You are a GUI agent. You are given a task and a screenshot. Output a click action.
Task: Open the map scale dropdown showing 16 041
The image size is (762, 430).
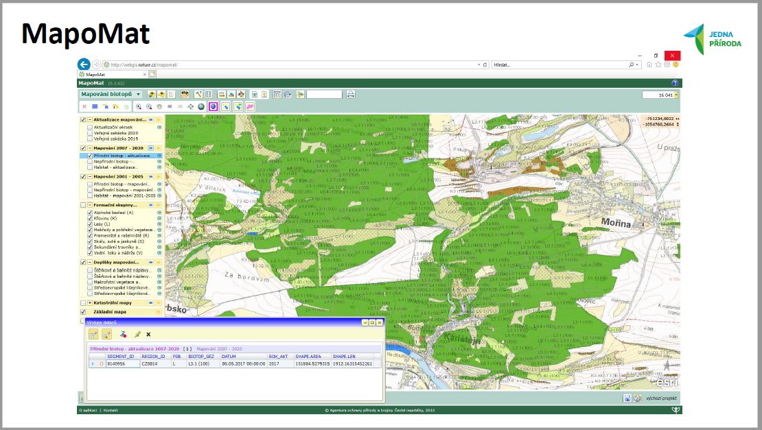click(x=676, y=95)
